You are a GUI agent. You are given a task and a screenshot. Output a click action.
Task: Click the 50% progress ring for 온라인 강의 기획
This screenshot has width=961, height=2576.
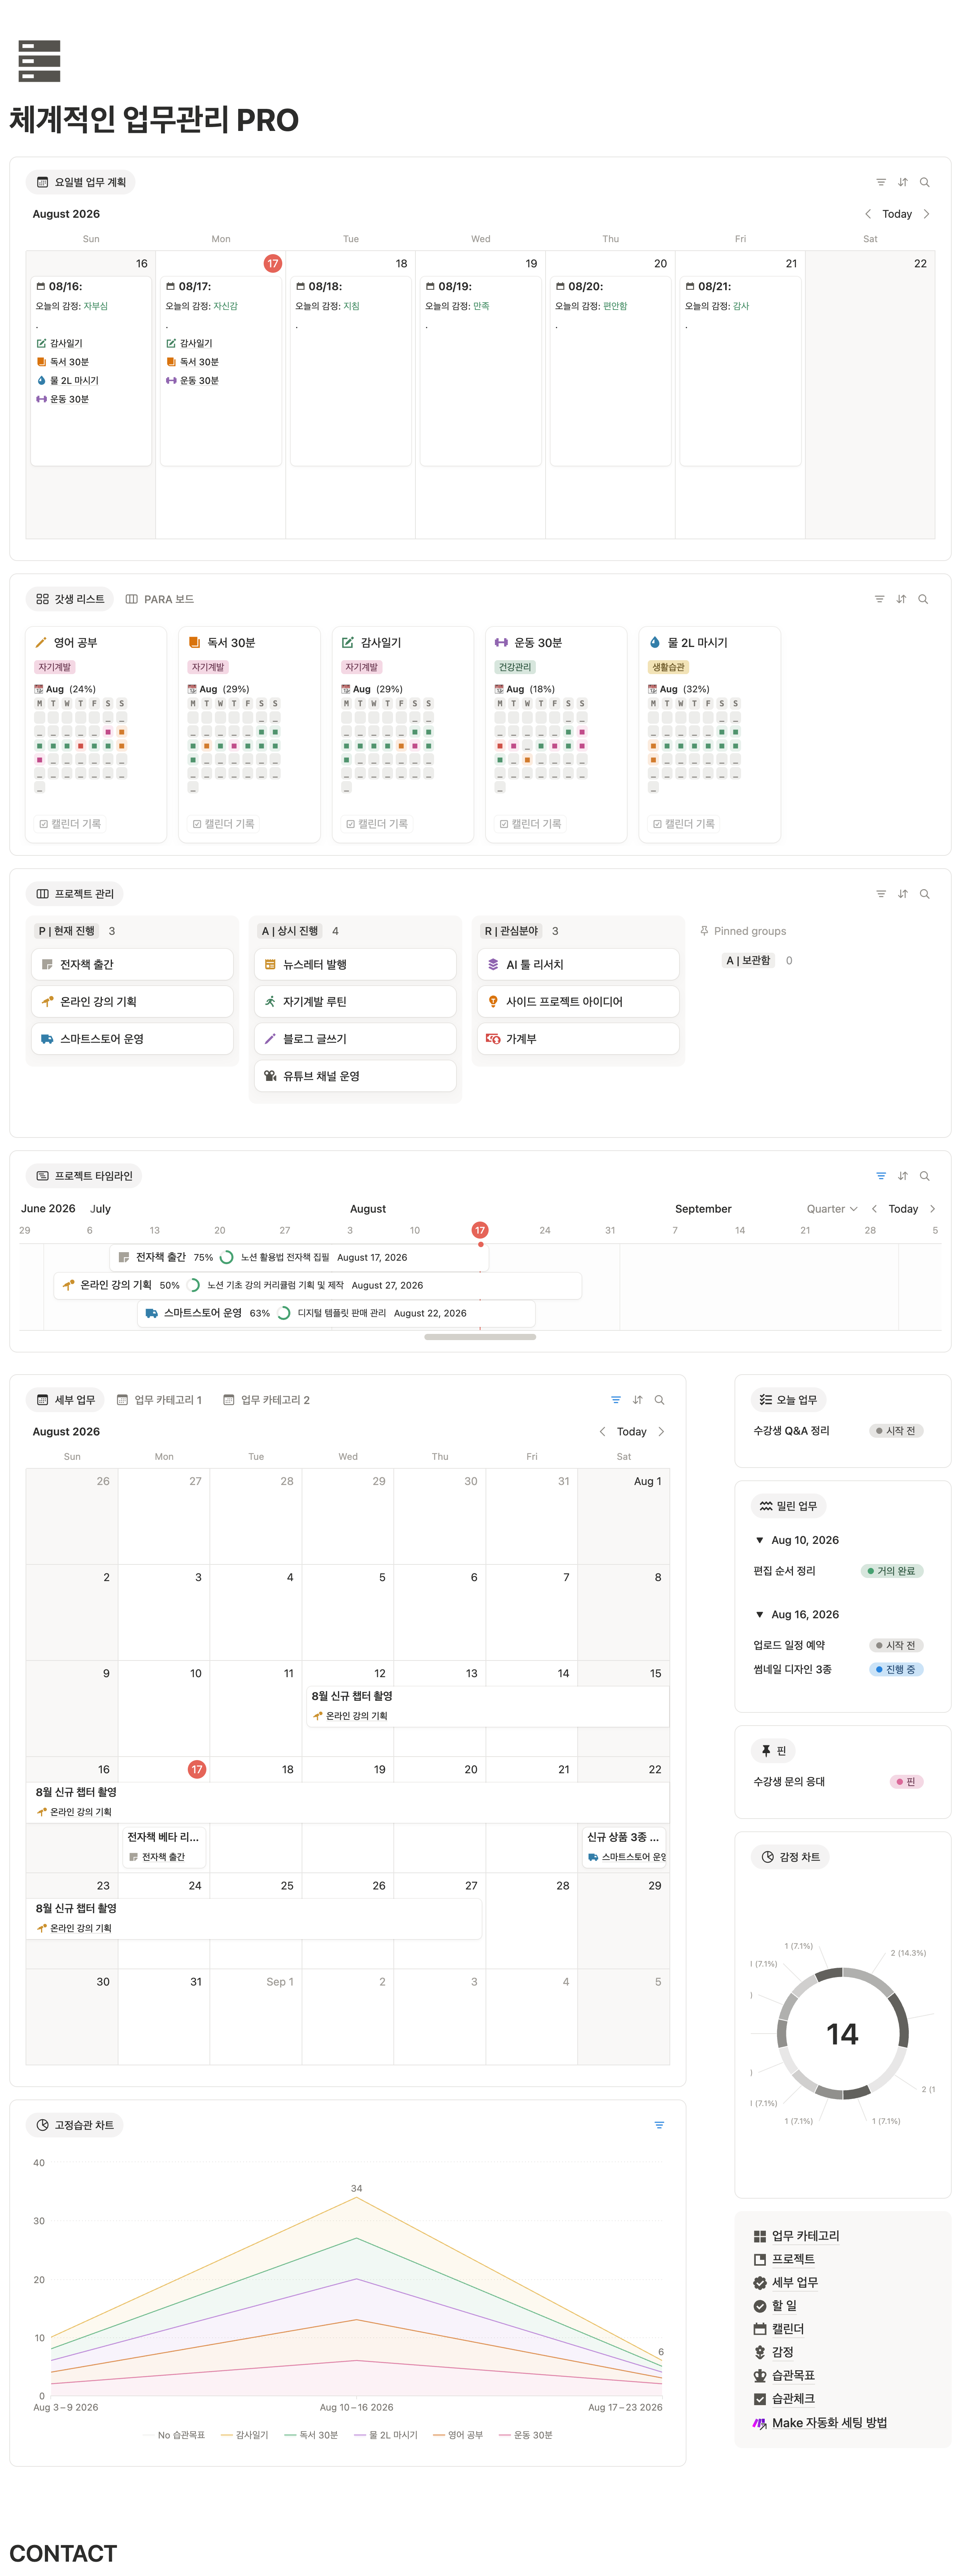point(193,1285)
